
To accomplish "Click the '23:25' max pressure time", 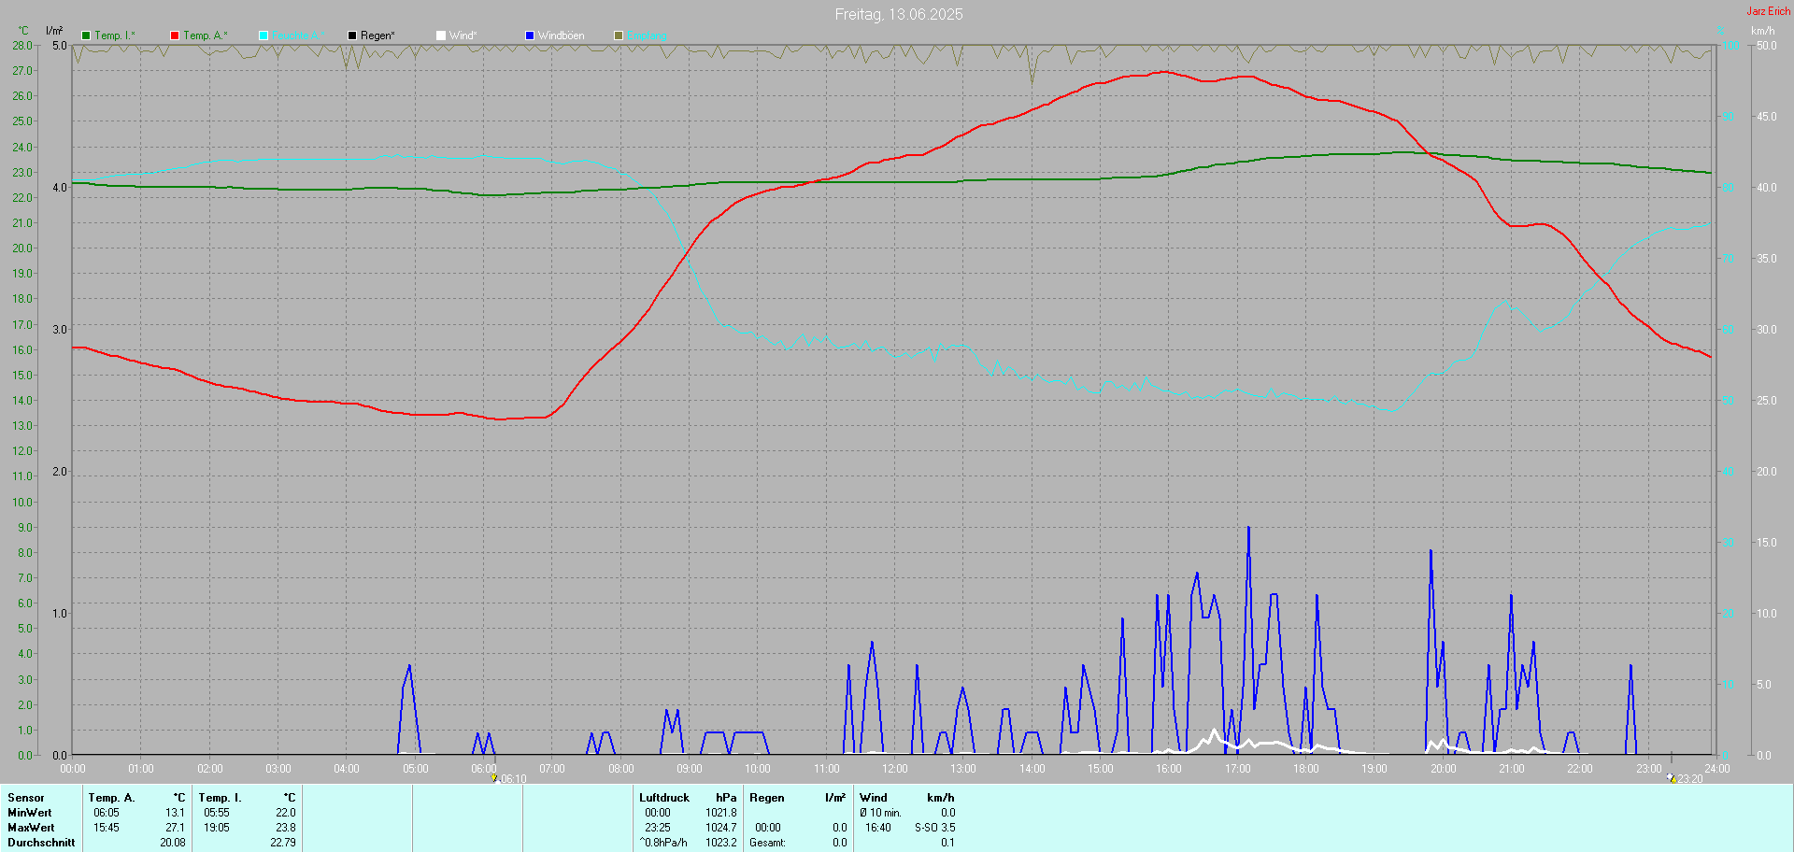I will tap(658, 828).
